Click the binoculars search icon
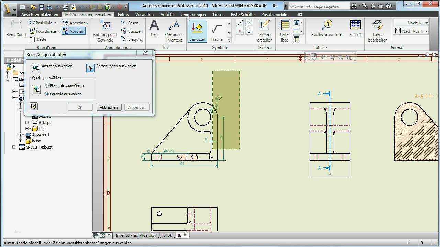 [354, 6]
